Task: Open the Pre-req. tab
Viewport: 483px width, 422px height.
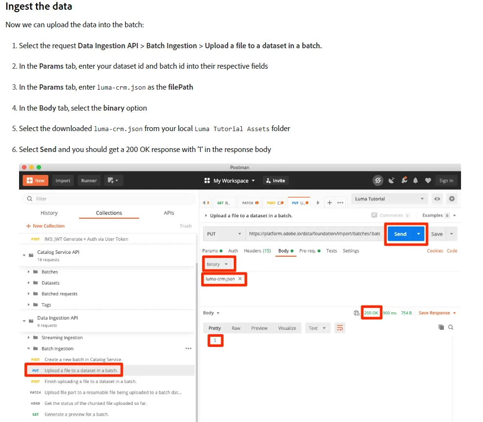Action: (310, 251)
